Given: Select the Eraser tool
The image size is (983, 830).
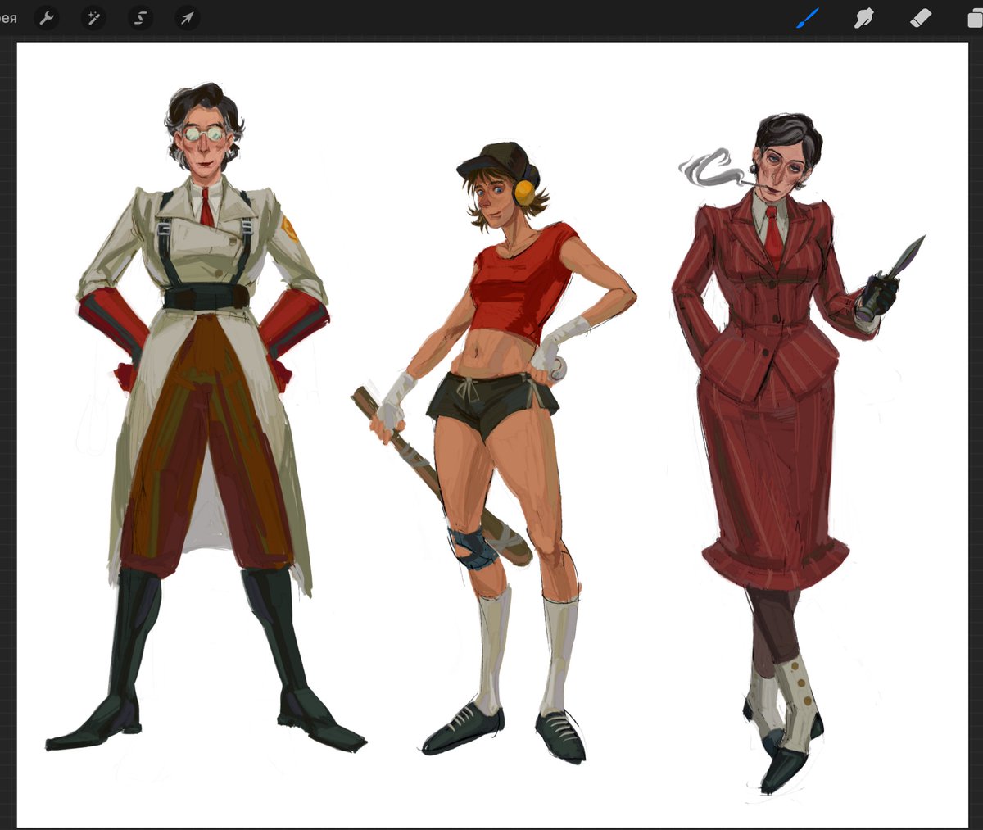Looking at the screenshot, I should click(x=921, y=18).
